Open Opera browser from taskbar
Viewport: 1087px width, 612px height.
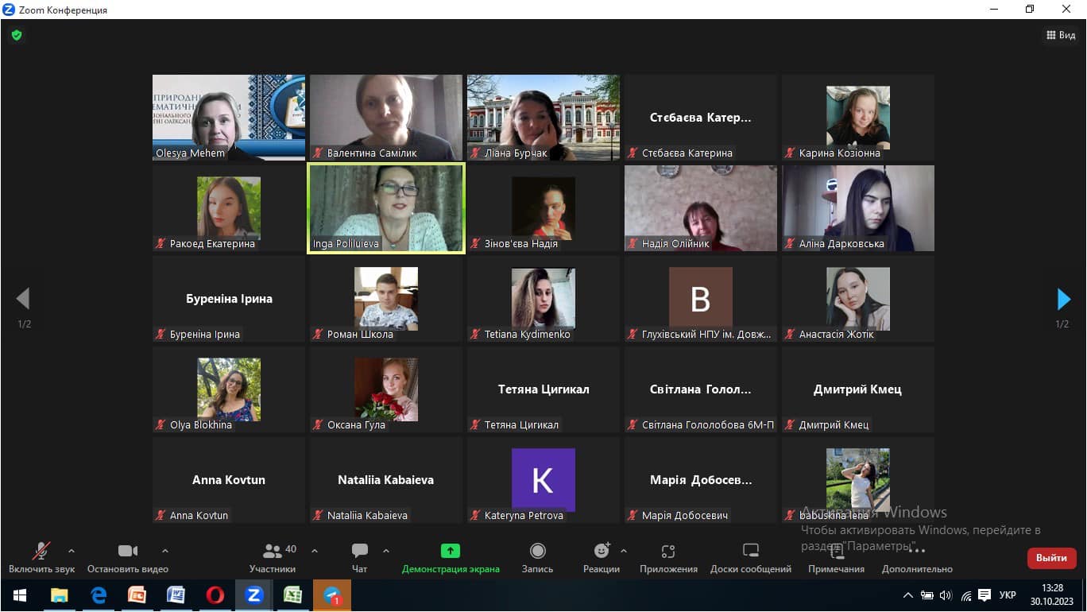(x=215, y=595)
